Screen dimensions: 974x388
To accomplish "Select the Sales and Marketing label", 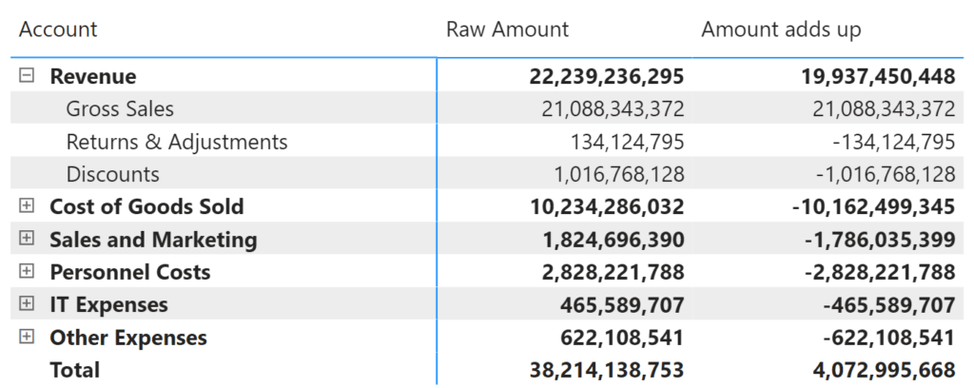I will [x=153, y=240].
